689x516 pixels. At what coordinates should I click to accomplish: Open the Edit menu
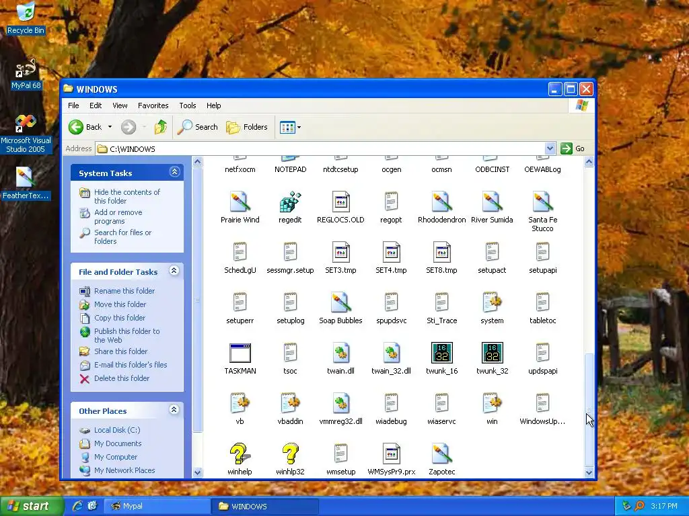(x=96, y=105)
